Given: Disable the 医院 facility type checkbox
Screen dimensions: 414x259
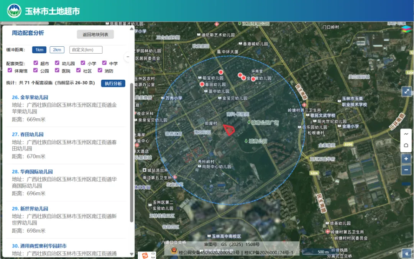Looking at the screenshot, I should pyautogui.click(x=57, y=70).
